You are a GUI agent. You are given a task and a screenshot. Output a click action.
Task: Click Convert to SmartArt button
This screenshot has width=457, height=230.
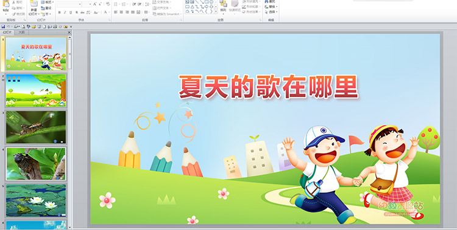167,14
